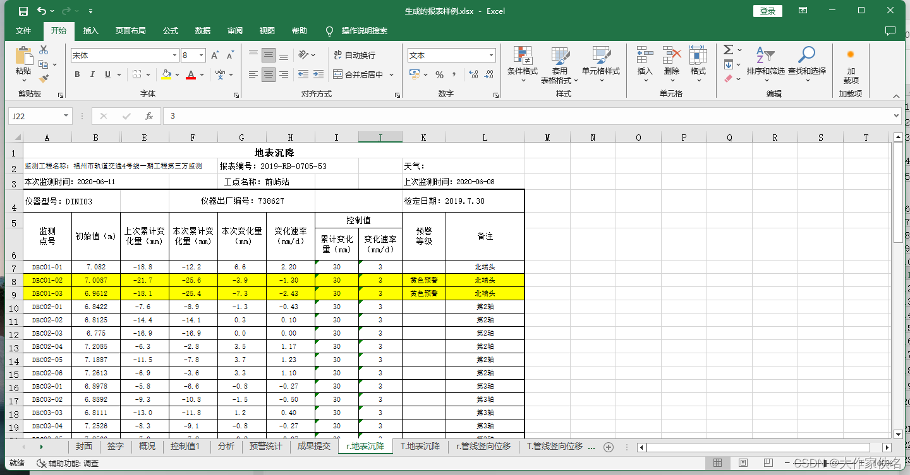Toggle Bold formatting
This screenshot has height=475, width=910.
pyautogui.click(x=77, y=74)
